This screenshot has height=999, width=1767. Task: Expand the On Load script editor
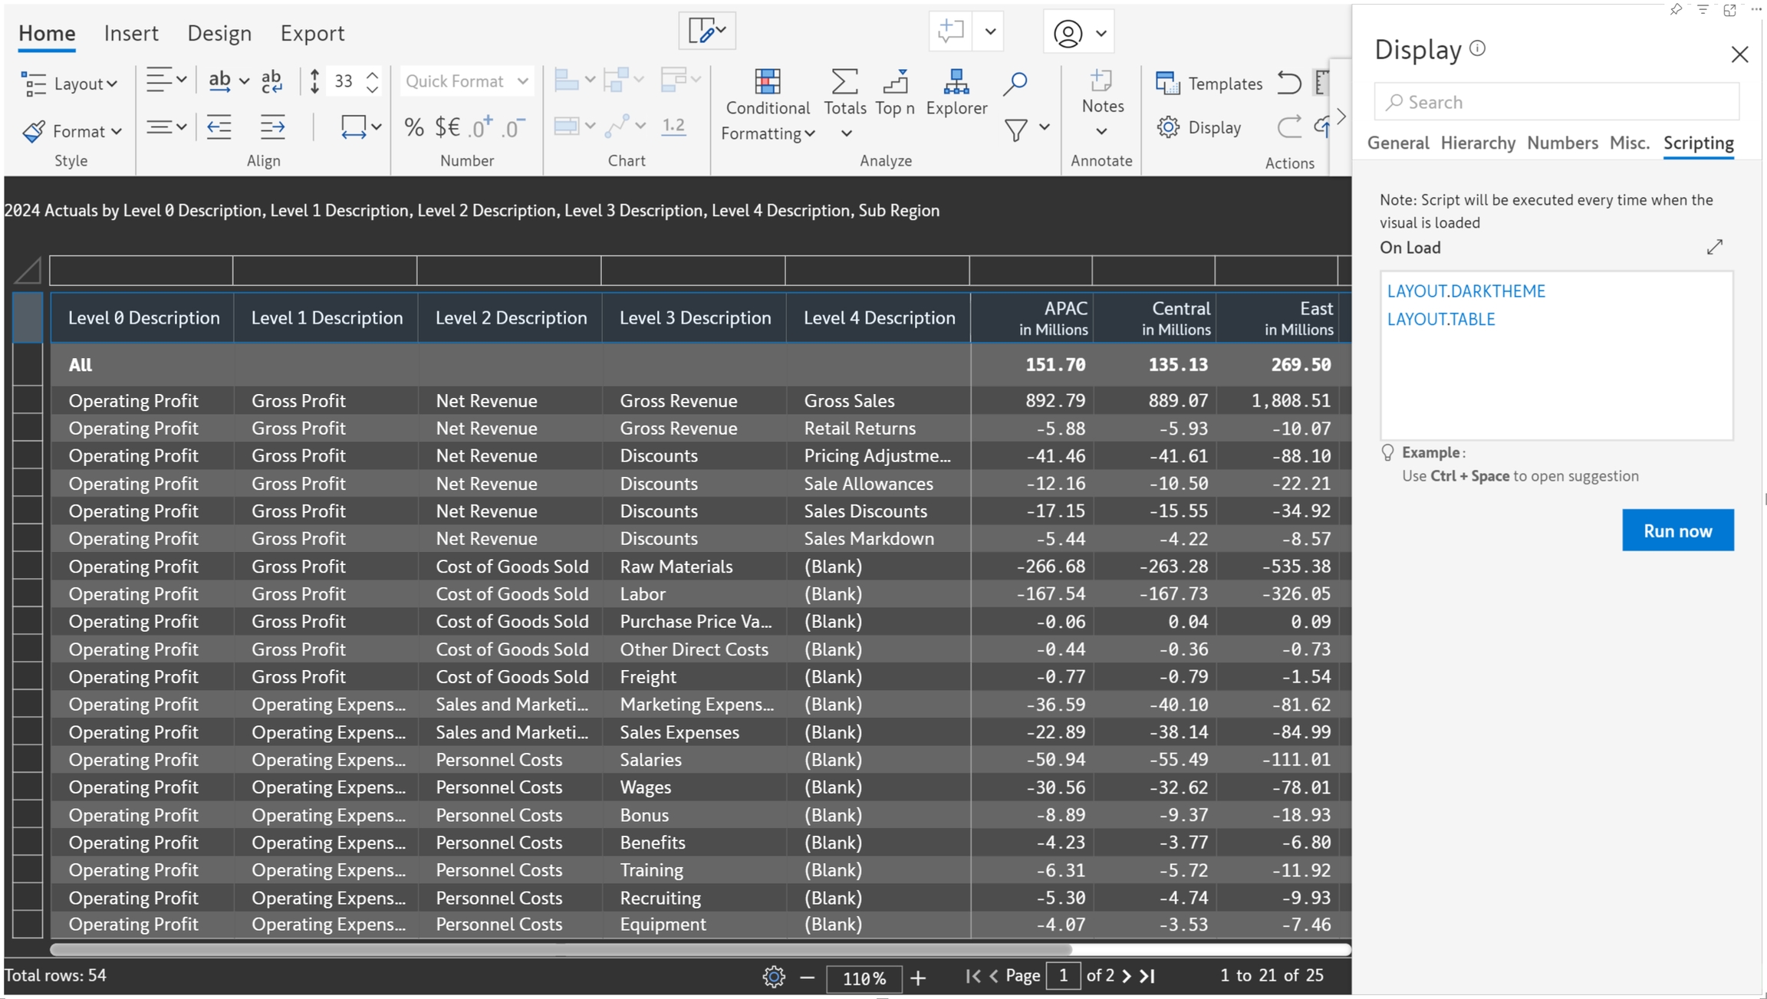click(1715, 247)
